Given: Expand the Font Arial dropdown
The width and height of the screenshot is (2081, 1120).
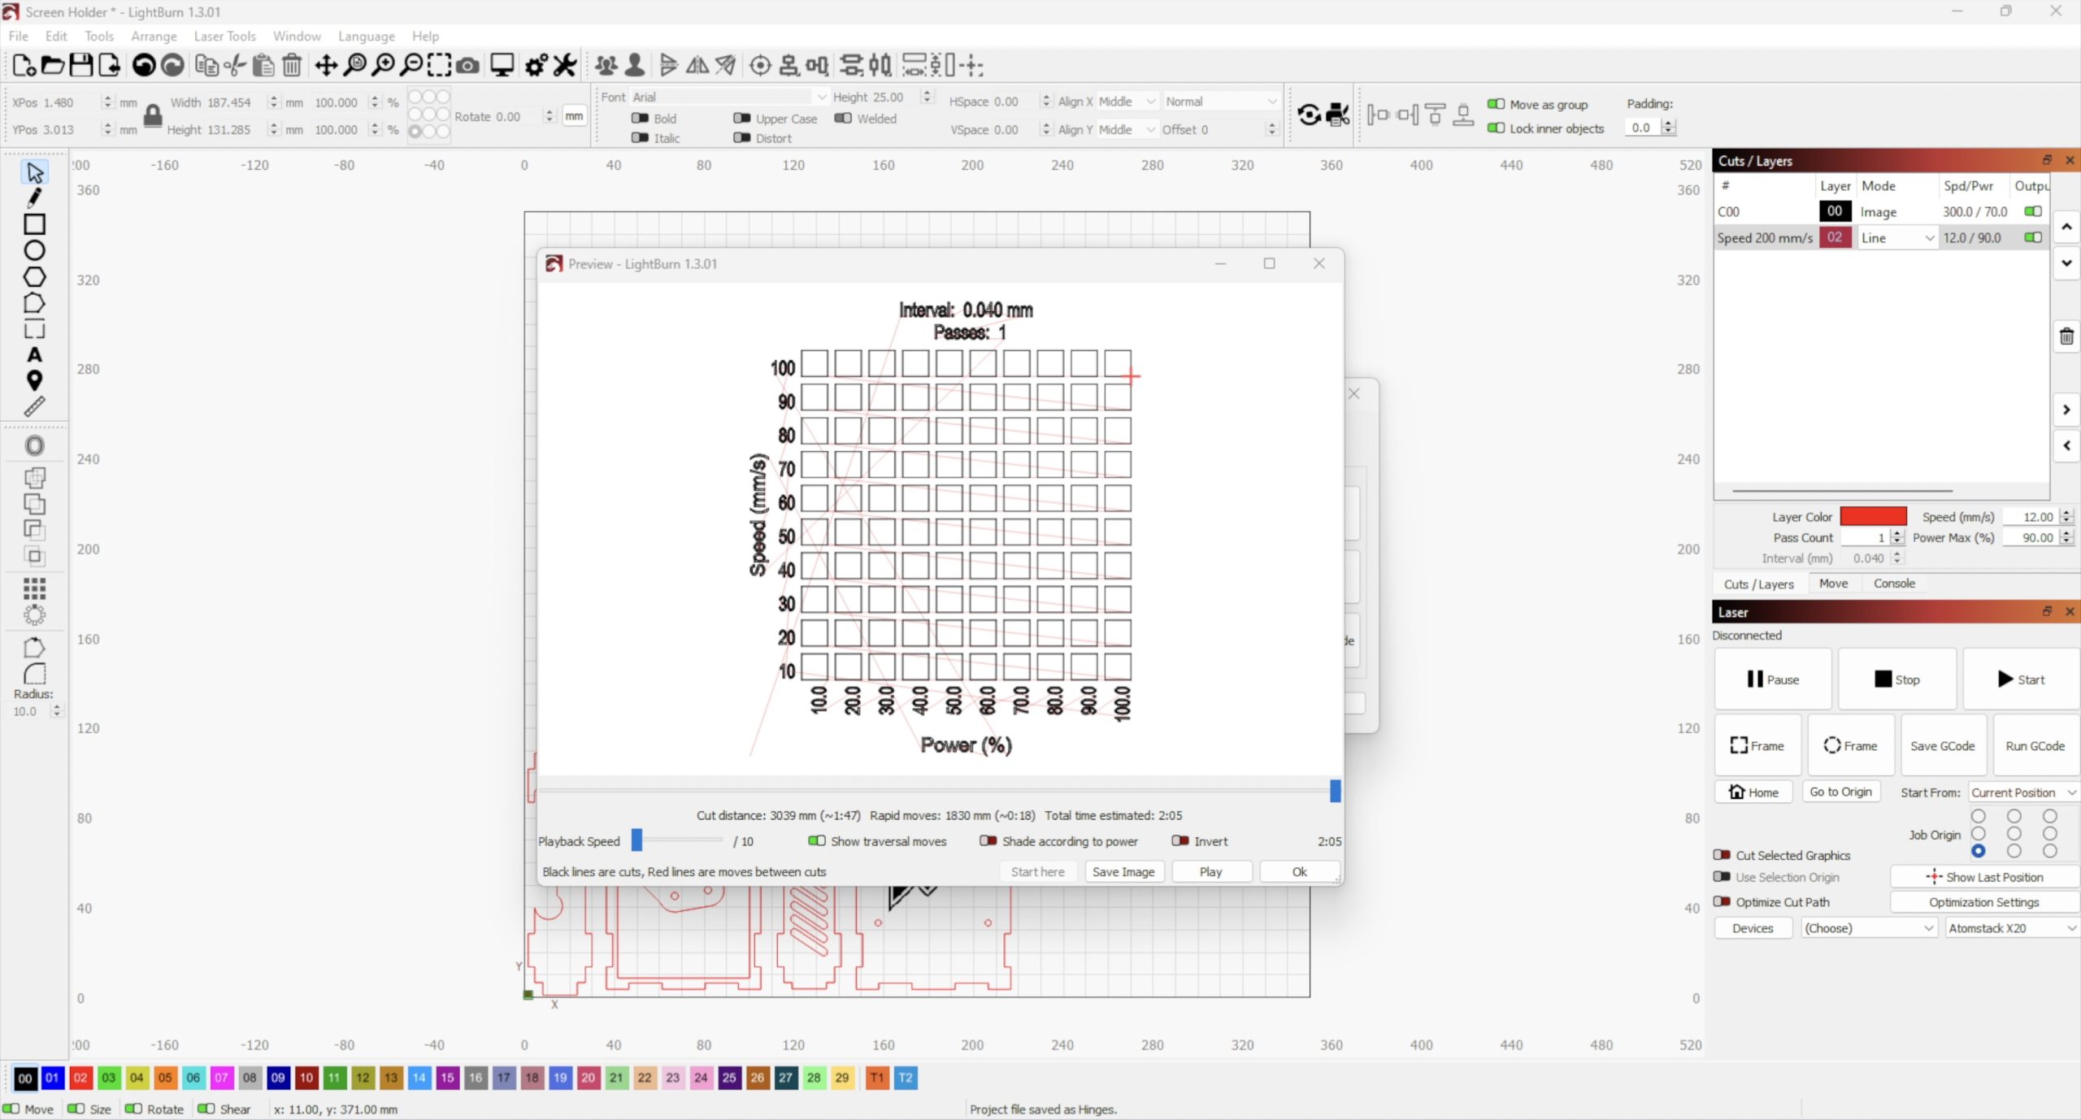Looking at the screenshot, I should point(822,97).
